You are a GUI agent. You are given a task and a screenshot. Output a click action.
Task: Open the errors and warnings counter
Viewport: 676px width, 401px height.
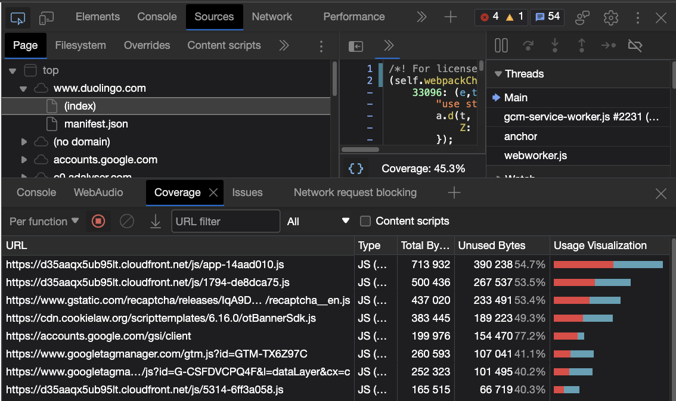pyautogui.click(x=501, y=17)
